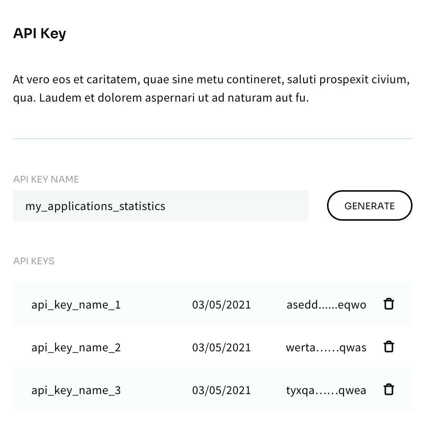Screen dimensions: 437x430
Task: Select the api_key_name_1 entry
Action: (76, 304)
